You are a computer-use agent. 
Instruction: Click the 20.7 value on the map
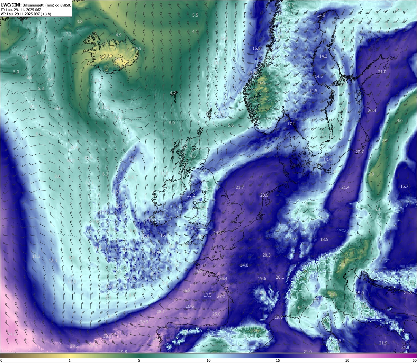(x=360, y=152)
